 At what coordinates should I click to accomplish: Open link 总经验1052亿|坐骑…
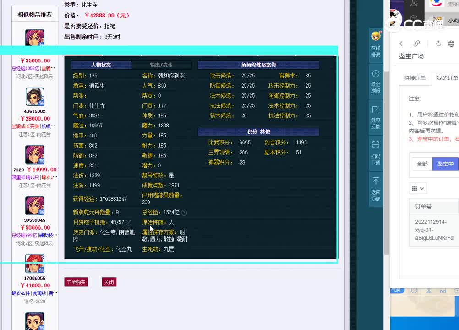pos(33,68)
